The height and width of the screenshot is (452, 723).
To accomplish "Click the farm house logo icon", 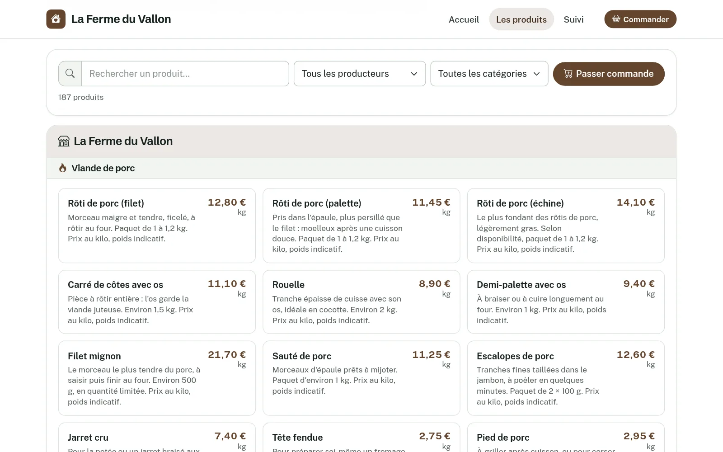I will [56, 19].
